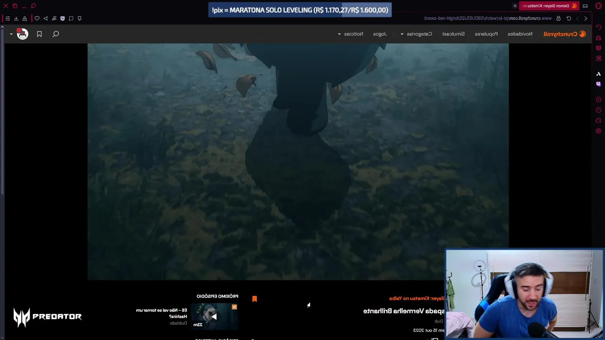The height and width of the screenshot is (340, 605).
Task: Open Easy Setup sliders icon
Action: [x=7, y=18]
